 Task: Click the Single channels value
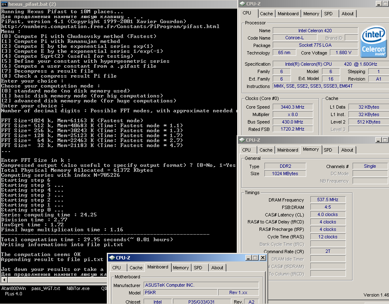pos(370,166)
